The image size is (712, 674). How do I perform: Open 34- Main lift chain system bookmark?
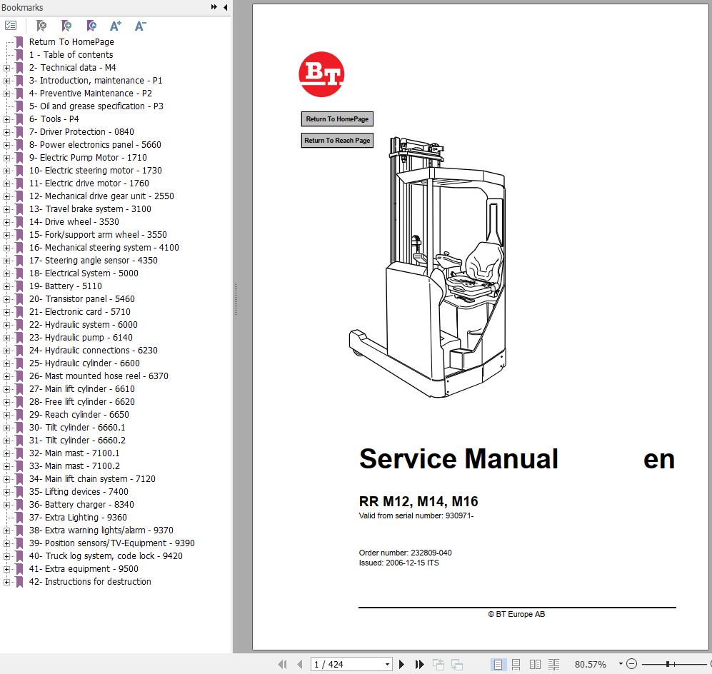pos(92,479)
